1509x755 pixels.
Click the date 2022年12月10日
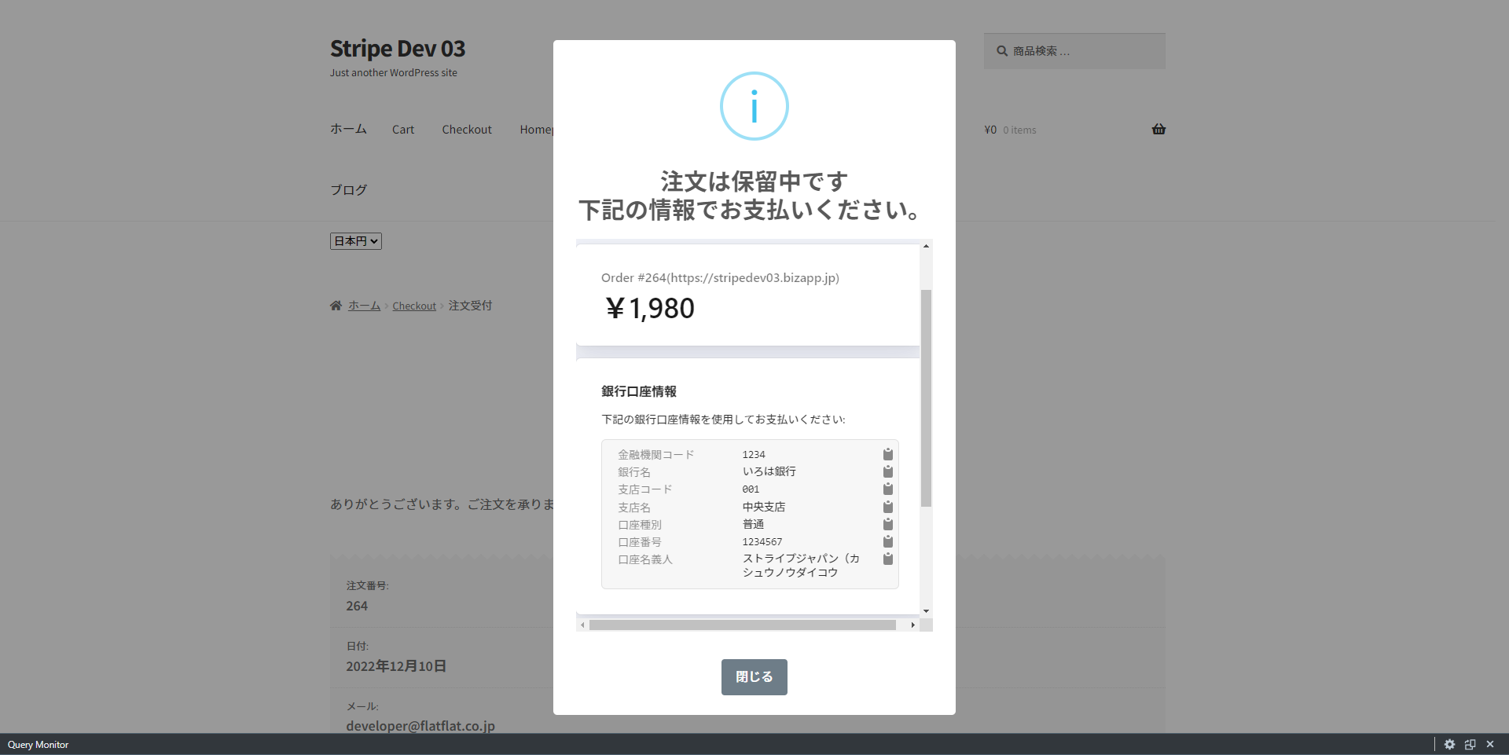[396, 666]
